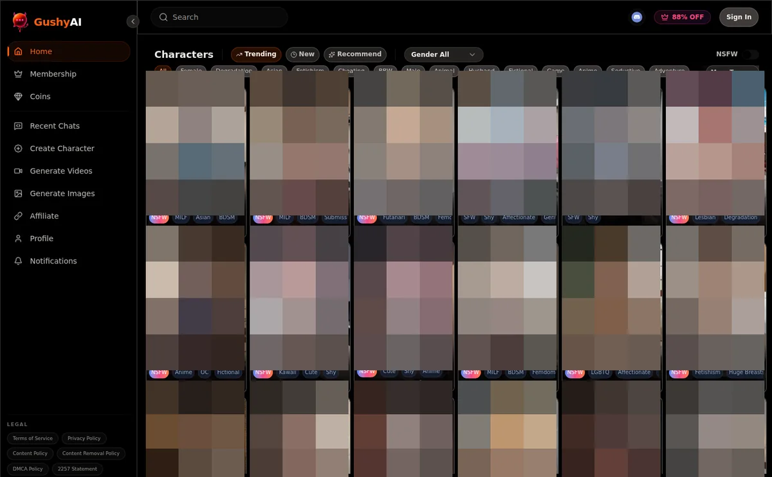Select Create Character in sidebar
The width and height of the screenshot is (772, 477).
tap(69, 148)
